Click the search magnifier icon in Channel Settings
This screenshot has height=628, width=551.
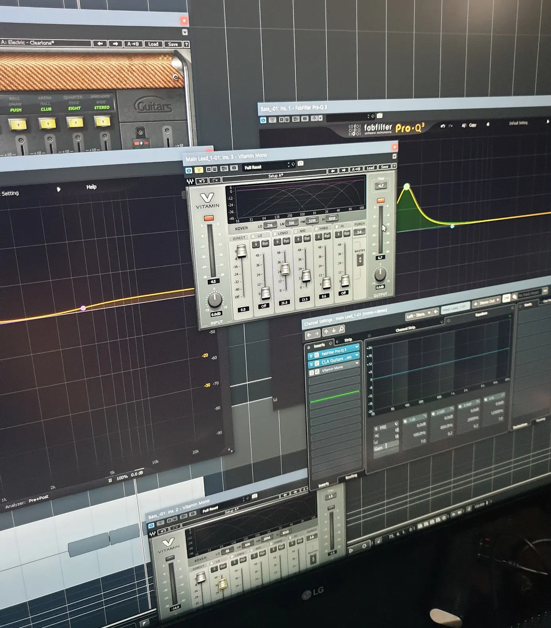tap(341, 329)
